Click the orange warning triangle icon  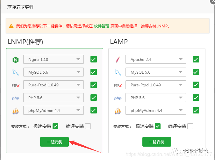(x=11, y=26)
